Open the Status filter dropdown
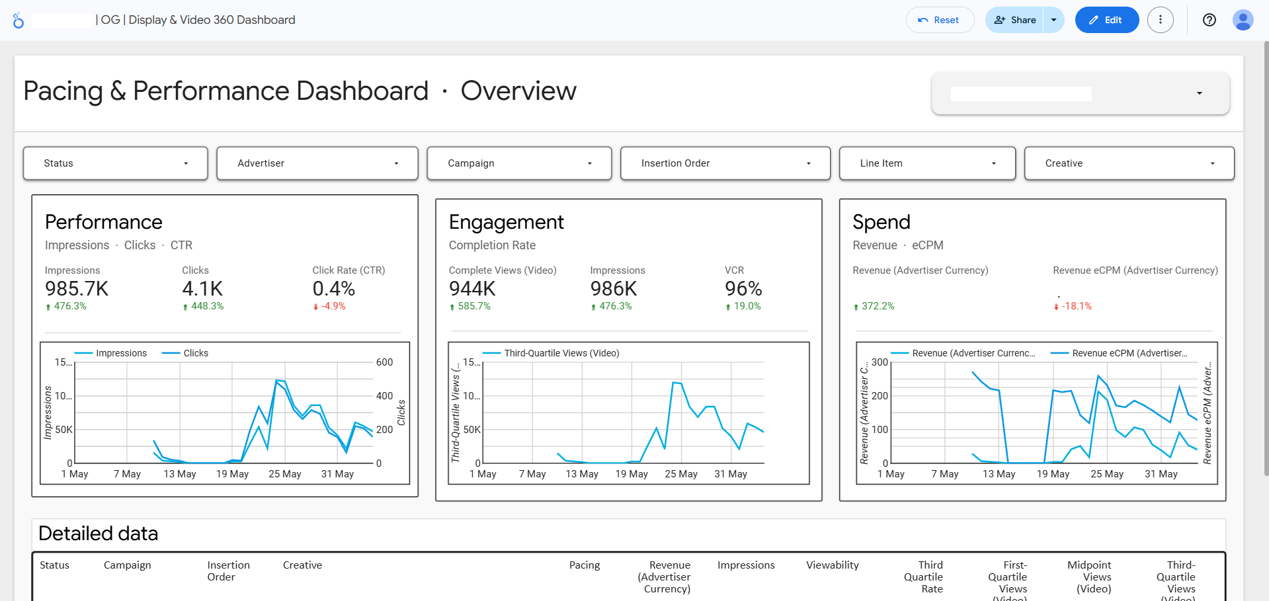1269x601 pixels. [x=116, y=163]
